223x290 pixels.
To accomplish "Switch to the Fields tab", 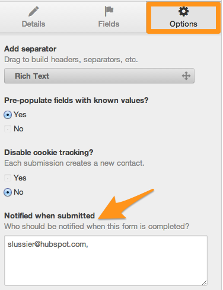I will pos(109,17).
